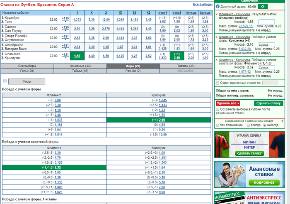The width and height of the screenshot is (290, 204).
Task: Select odds 4.15 for Витория Баия win
Action: click(106, 47)
